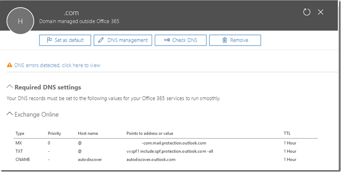Click the TTL column header
This screenshot has height=172, width=341.
(287, 134)
